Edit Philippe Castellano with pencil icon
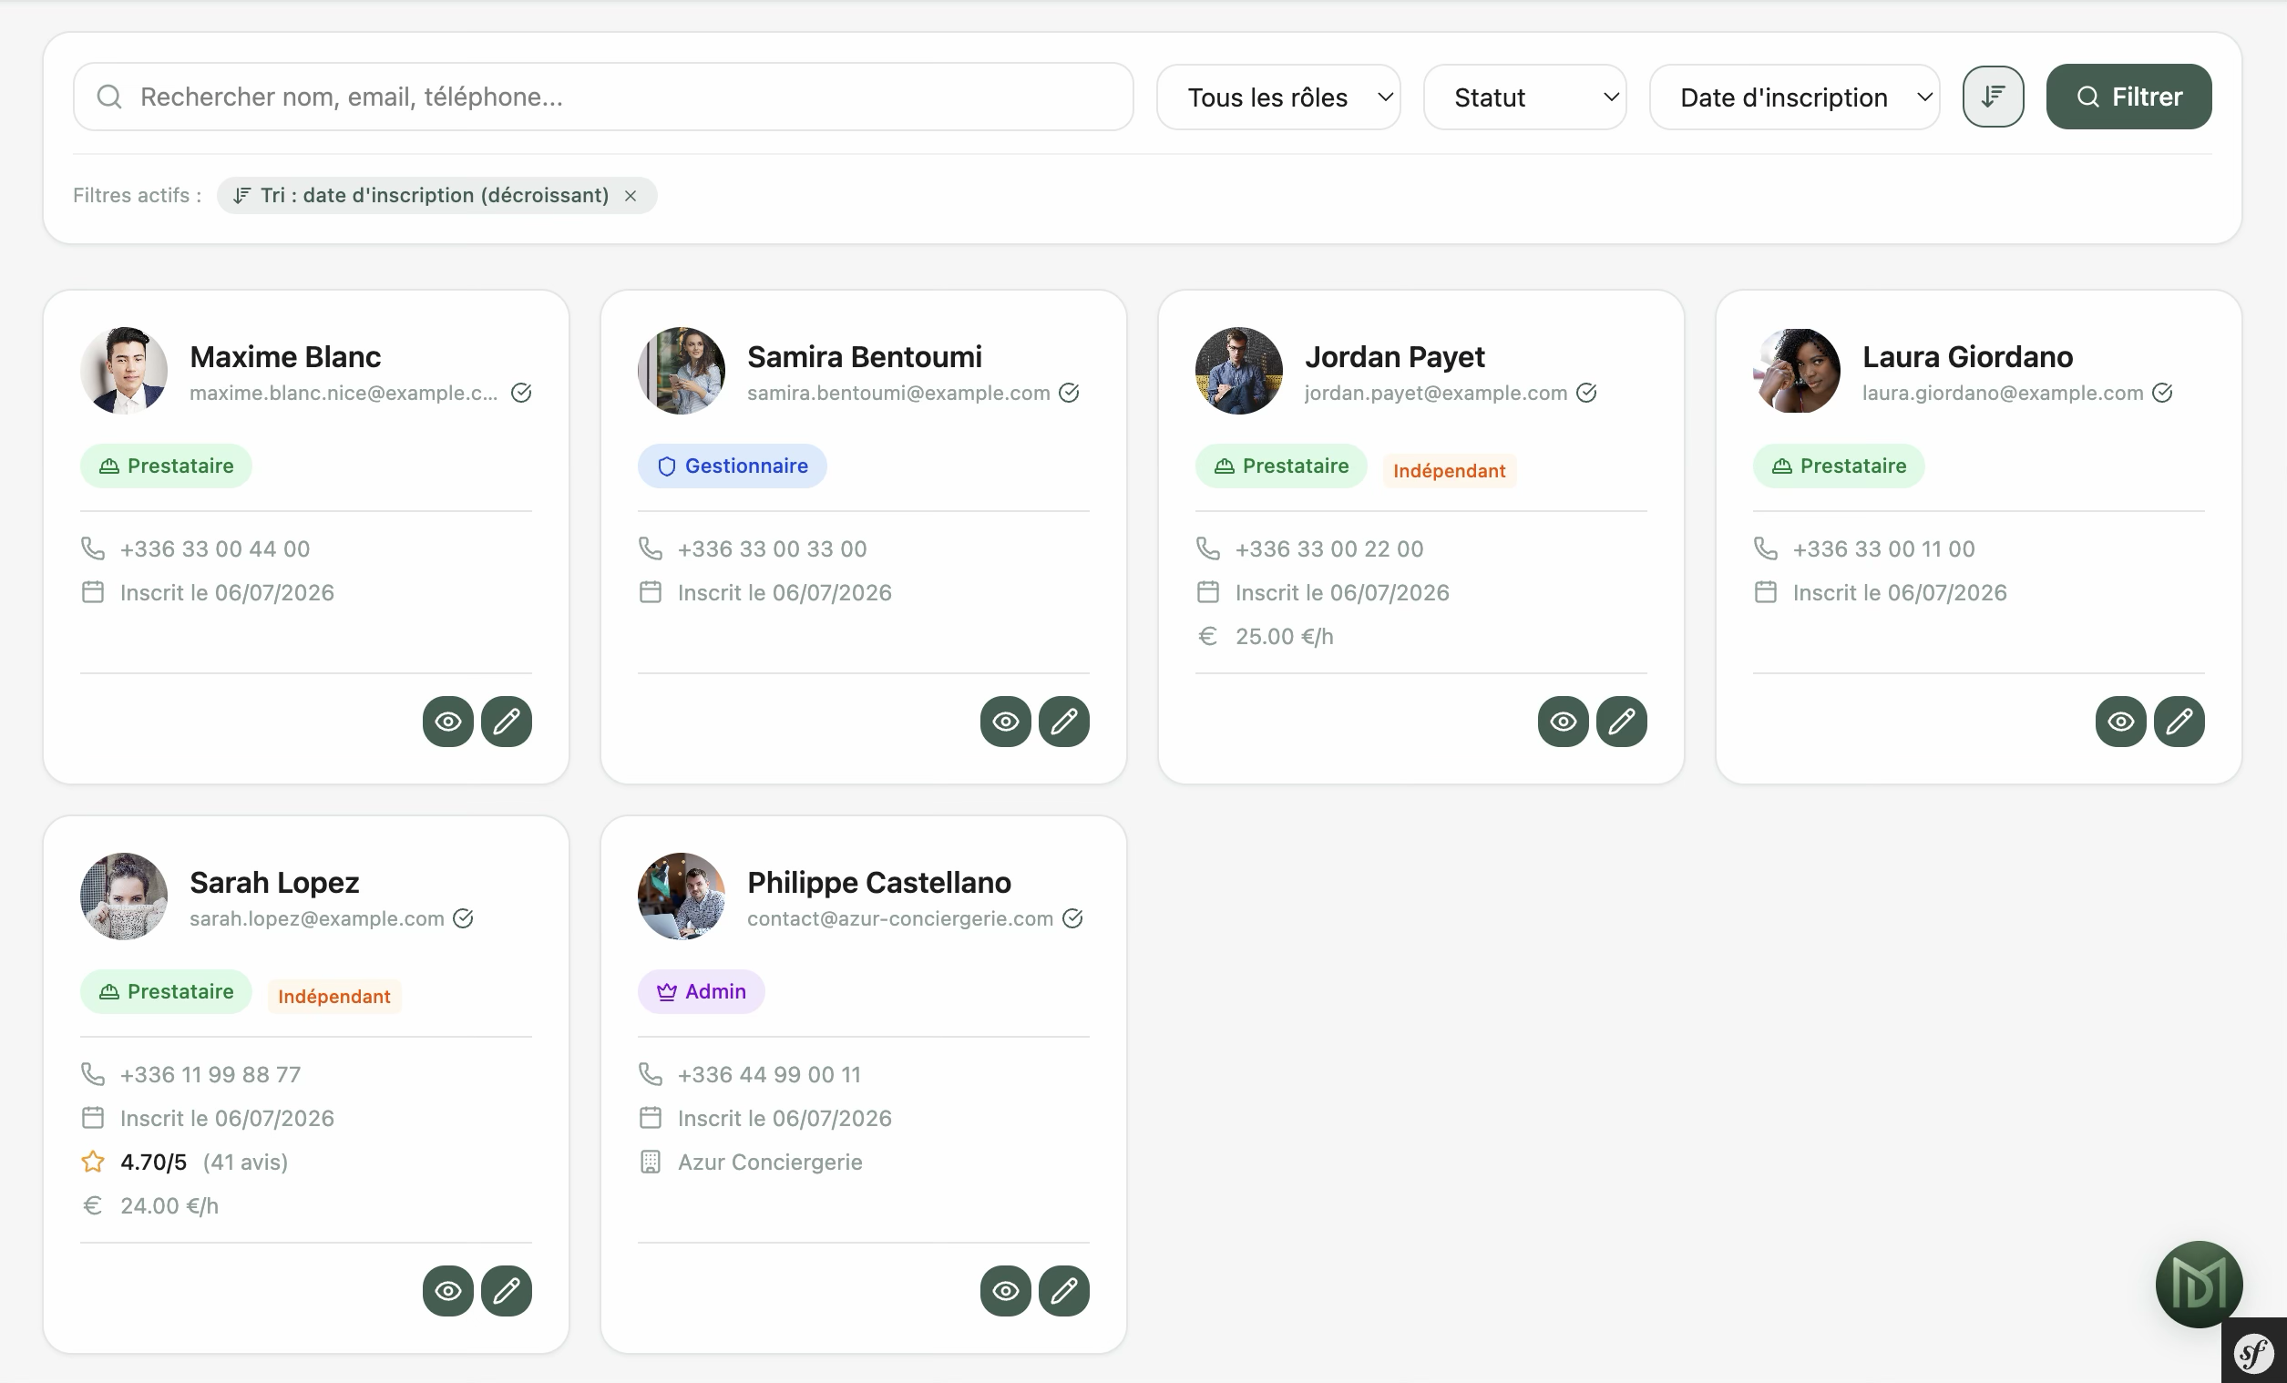This screenshot has width=2287, height=1383. tap(1063, 1290)
